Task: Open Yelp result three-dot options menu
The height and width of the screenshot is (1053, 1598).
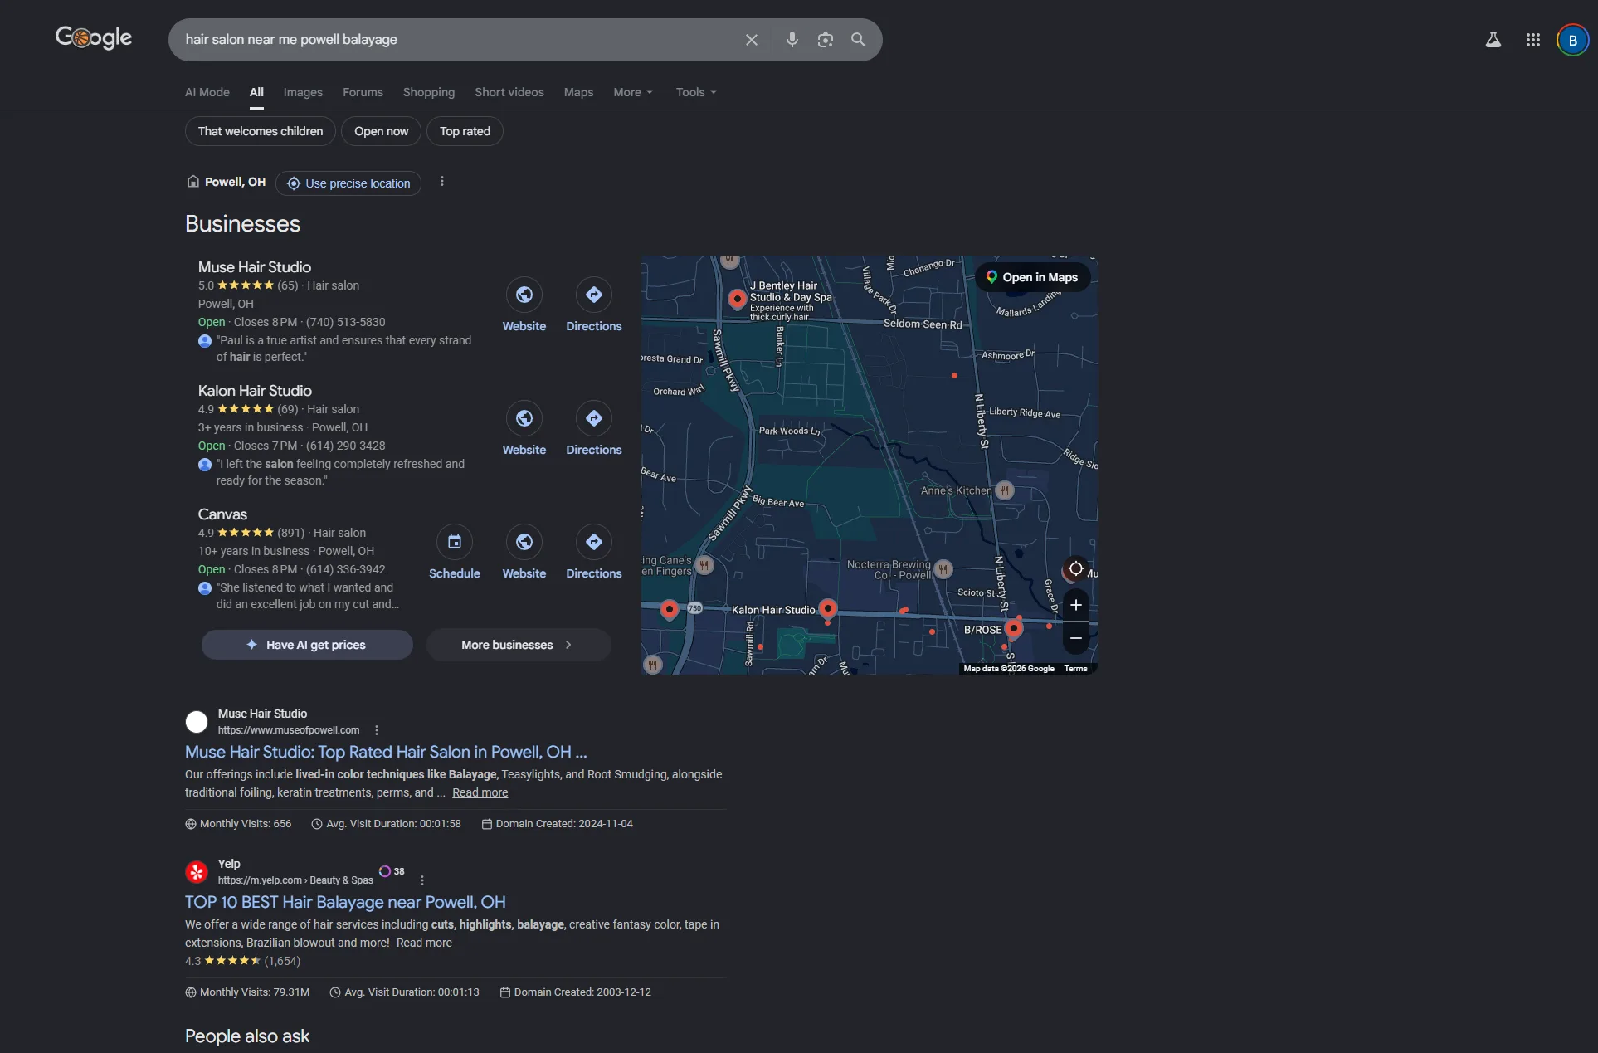Action: point(422,880)
